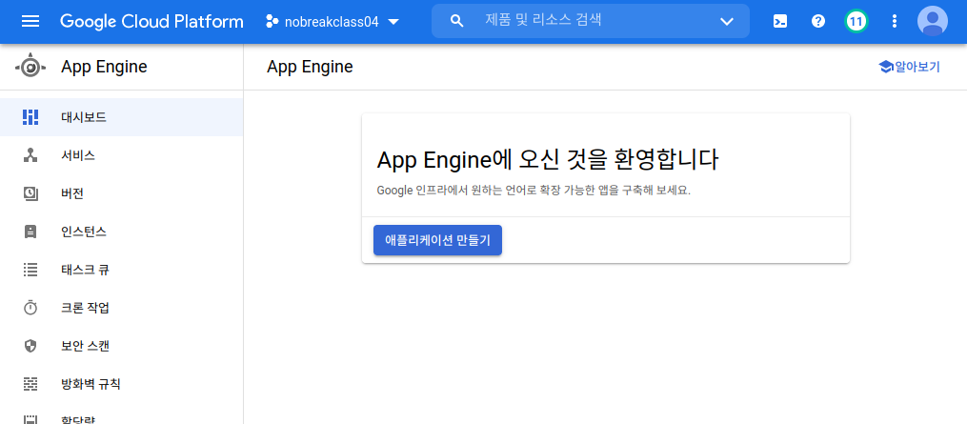The width and height of the screenshot is (967, 424).
Task: Open the 알아보기 learn link
Action: point(909,68)
